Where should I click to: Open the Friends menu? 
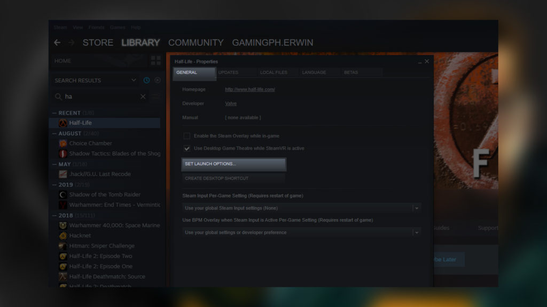point(96,27)
